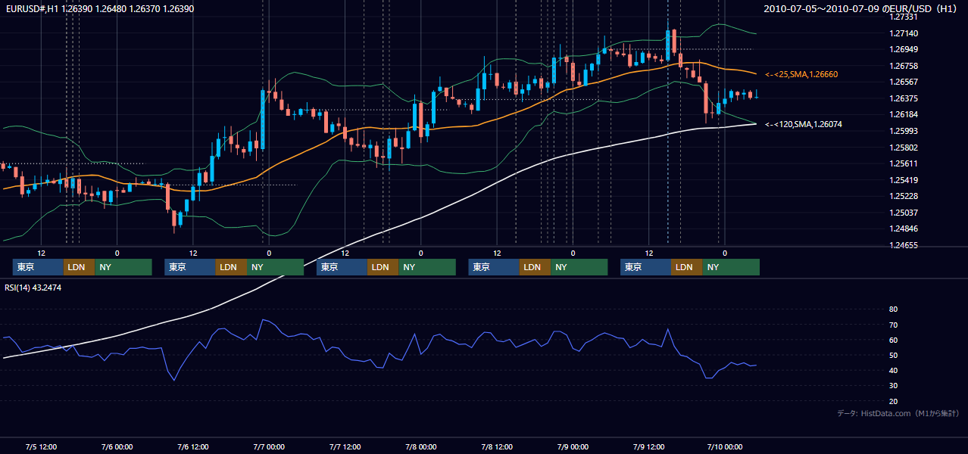Click price axis label 1.25228

(x=905, y=196)
